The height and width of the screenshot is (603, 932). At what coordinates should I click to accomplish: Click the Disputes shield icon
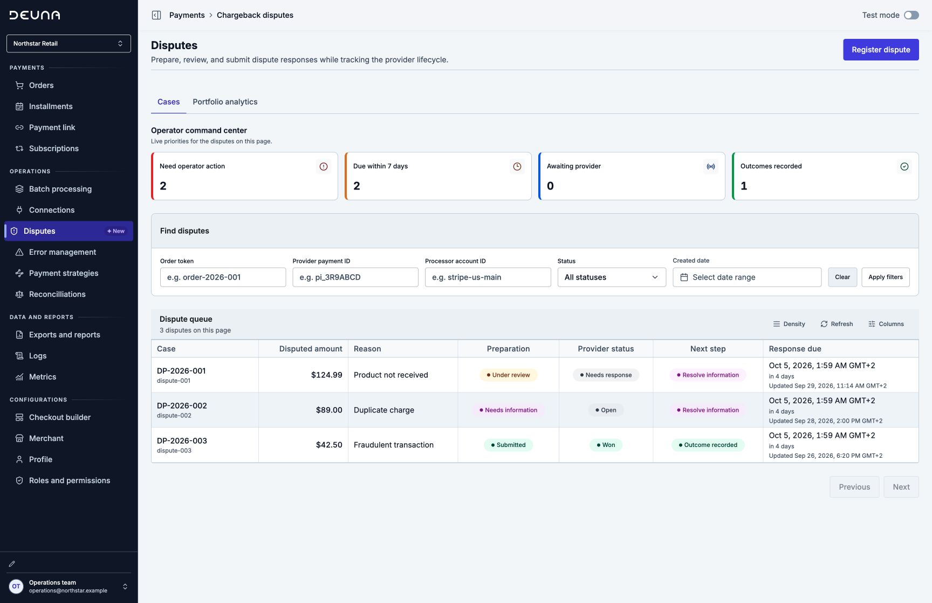[14, 231]
